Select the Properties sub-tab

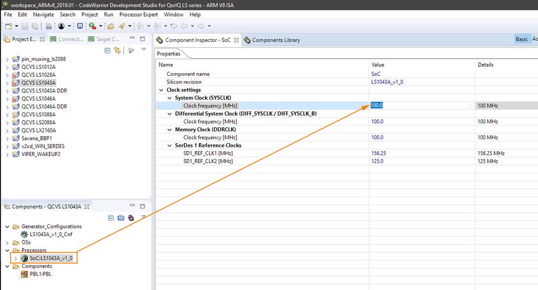pyautogui.click(x=169, y=54)
